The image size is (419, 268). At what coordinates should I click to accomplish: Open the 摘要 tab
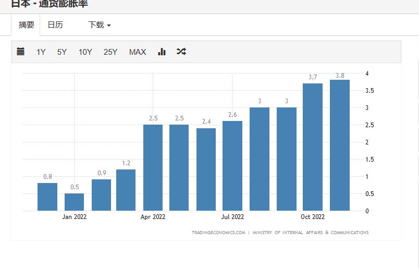tap(26, 25)
